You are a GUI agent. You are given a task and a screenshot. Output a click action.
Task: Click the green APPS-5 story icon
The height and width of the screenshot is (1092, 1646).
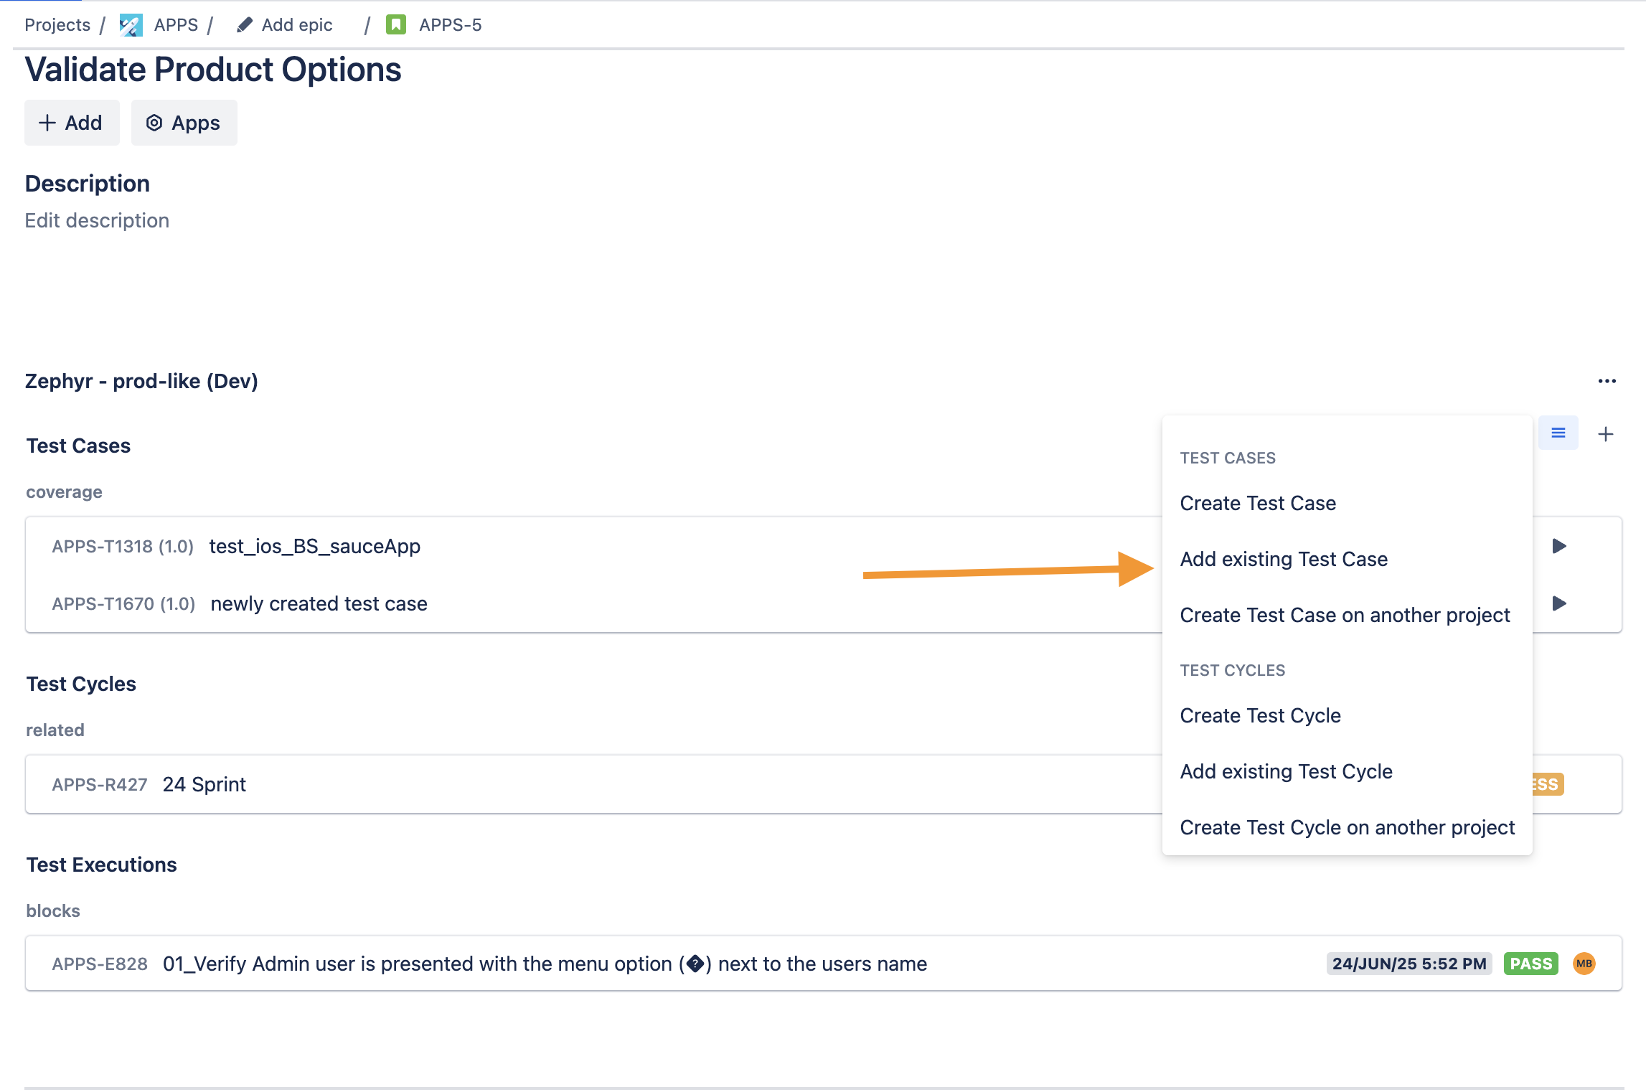pyautogui.click(x=396, y=25)
